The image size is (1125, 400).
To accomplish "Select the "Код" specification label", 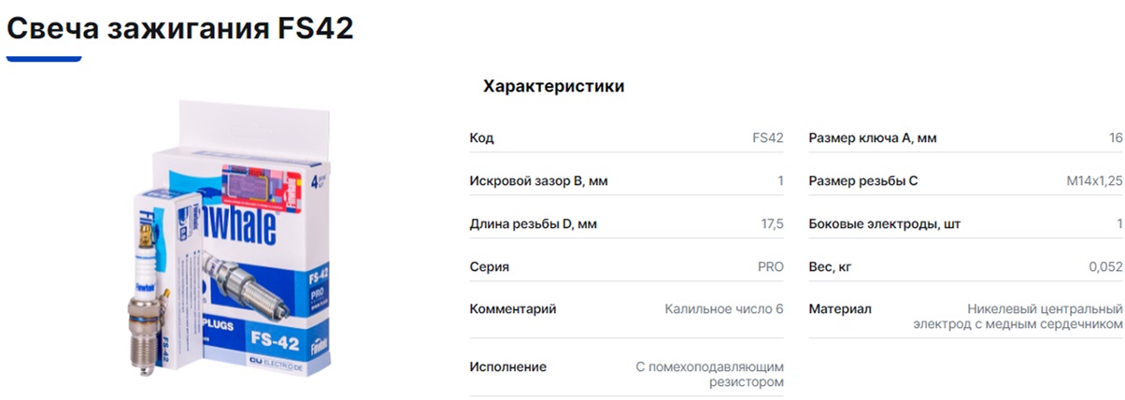I will 481,138.
